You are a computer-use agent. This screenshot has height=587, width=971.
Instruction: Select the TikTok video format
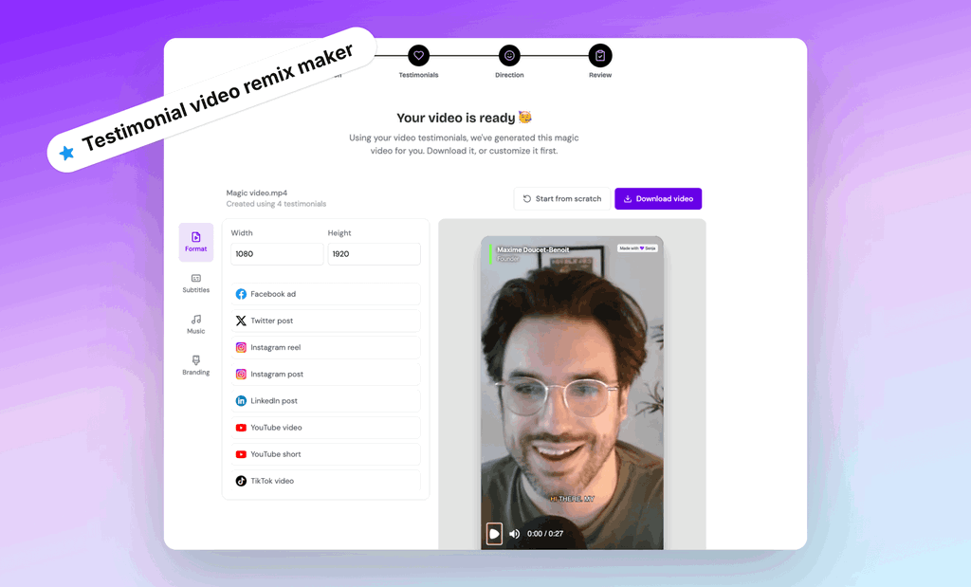coord(326,481)
